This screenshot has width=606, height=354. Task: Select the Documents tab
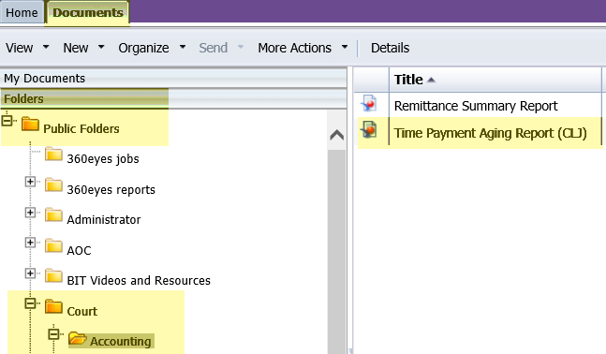(88, 12)
